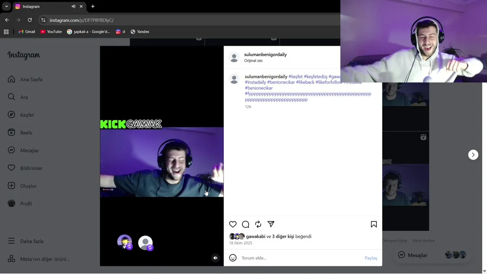The width and height of the screenshot is (487, 274).
Task: Open Mesajlar in the sidebar
Action: pos(24,150)
